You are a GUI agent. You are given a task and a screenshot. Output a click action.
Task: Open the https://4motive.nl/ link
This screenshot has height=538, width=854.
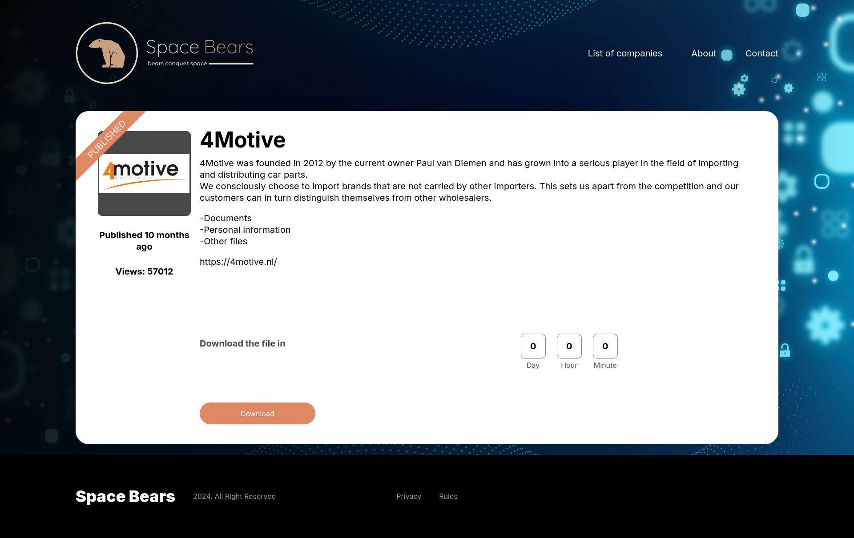(238, 262)
